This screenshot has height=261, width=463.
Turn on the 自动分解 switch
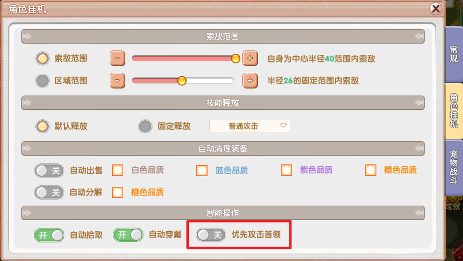(x=49, y=192)
